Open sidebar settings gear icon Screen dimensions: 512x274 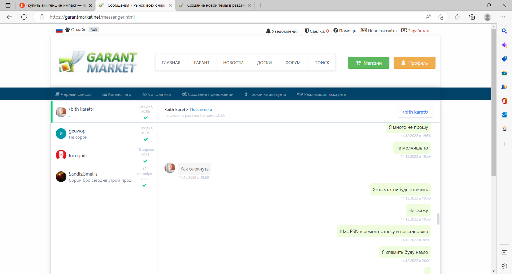[504, 266]
